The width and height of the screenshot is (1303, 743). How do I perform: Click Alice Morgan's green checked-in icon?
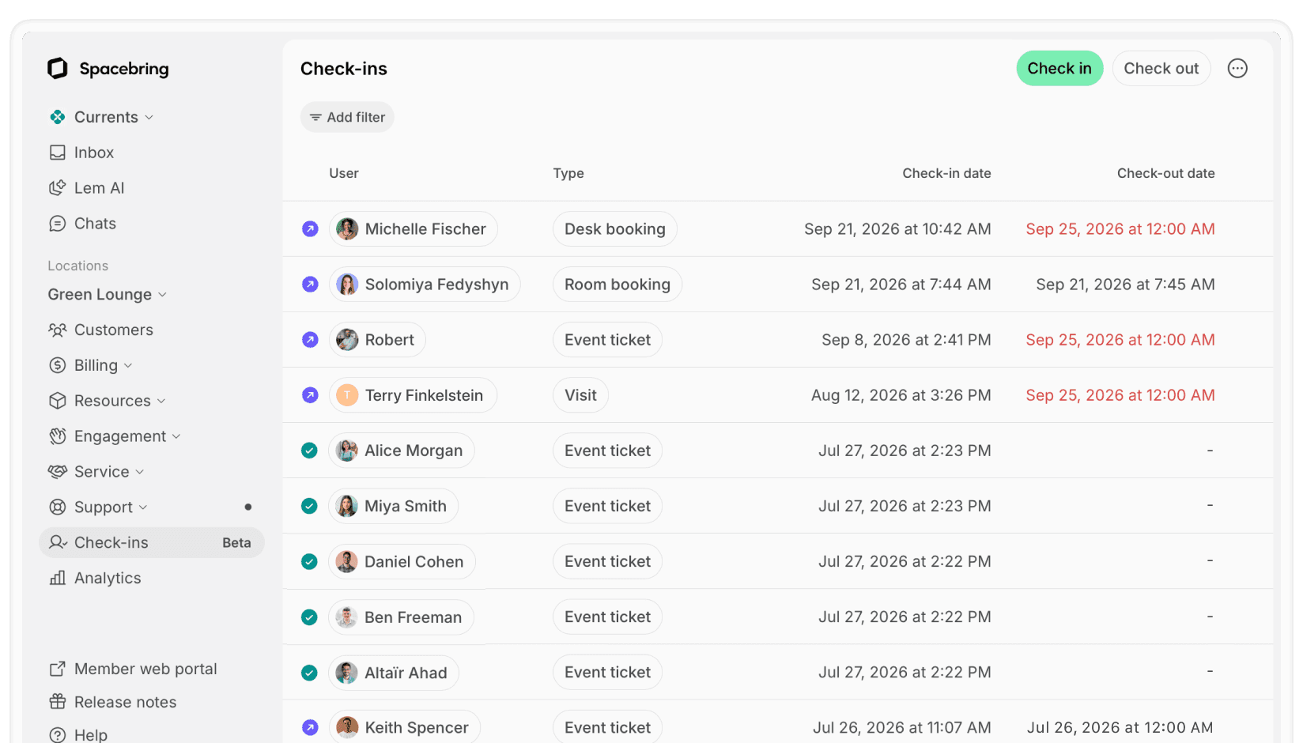point(309,451)
